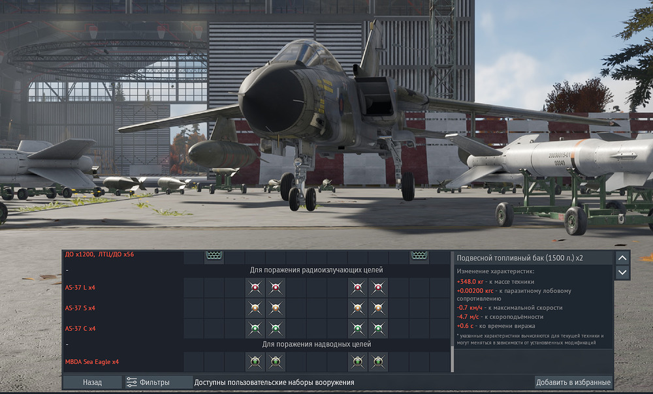Click the weapons list vertical scrollbar
Screen dimensions: 653x394
(x=453, y=312)
